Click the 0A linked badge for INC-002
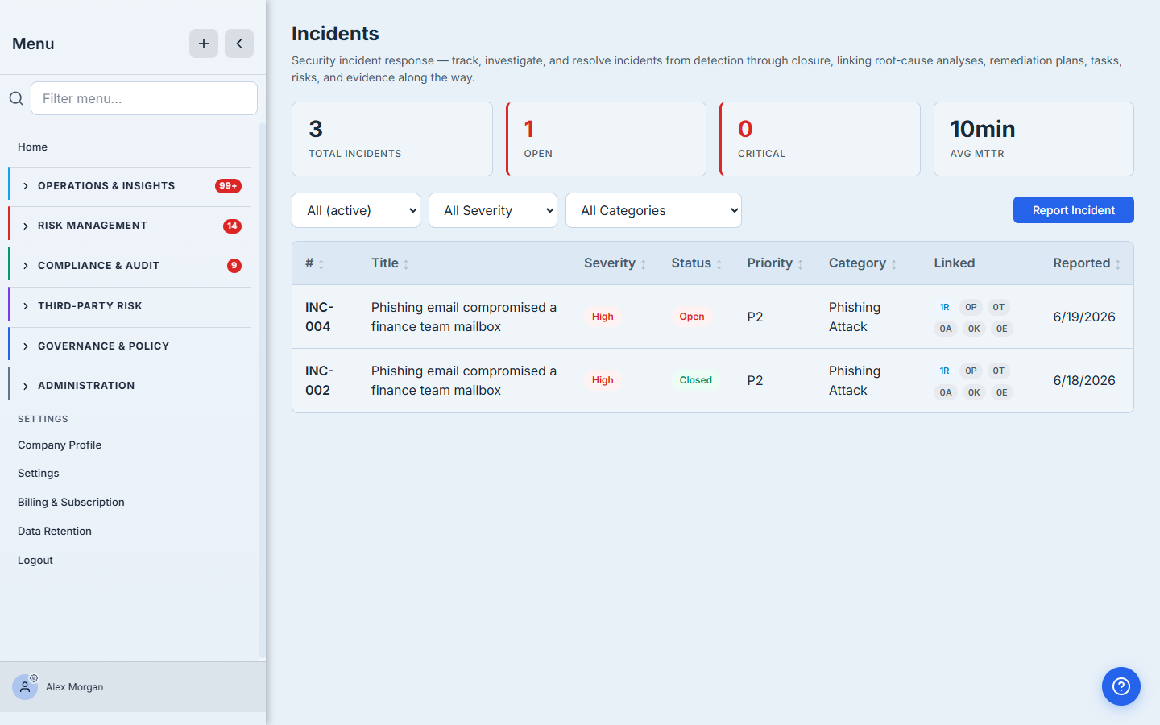This screenshot has width=1160, height=725. (x=946, y=392)
